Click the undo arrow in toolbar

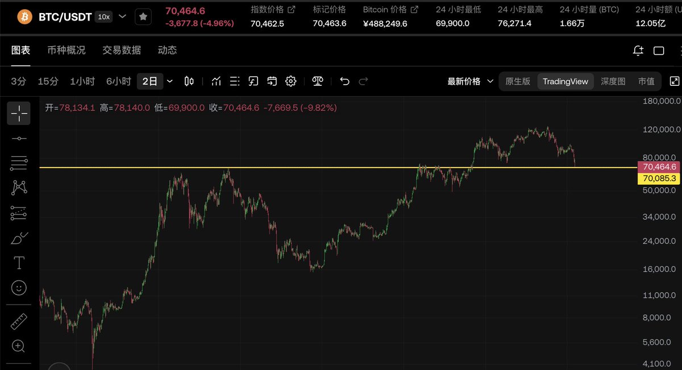[344, 81]
